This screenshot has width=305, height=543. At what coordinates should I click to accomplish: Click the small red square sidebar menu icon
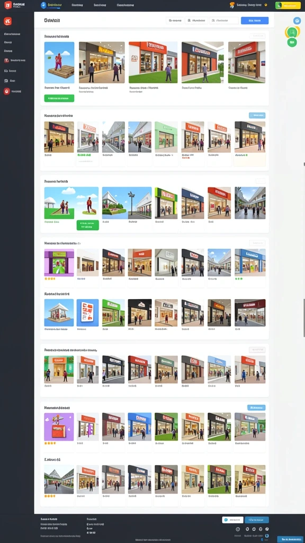(6, 60)
